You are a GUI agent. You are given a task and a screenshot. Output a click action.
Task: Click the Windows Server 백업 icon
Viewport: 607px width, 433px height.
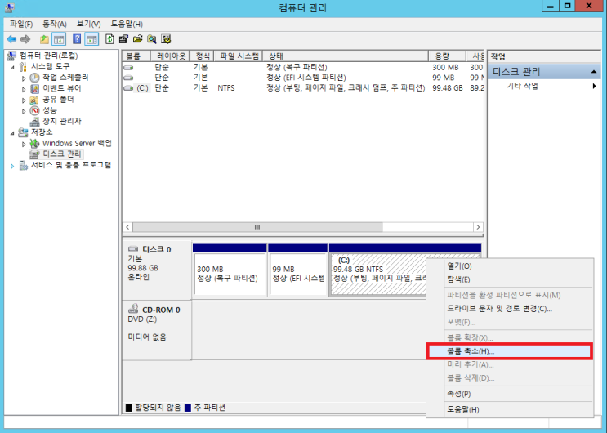click(35, 143)
